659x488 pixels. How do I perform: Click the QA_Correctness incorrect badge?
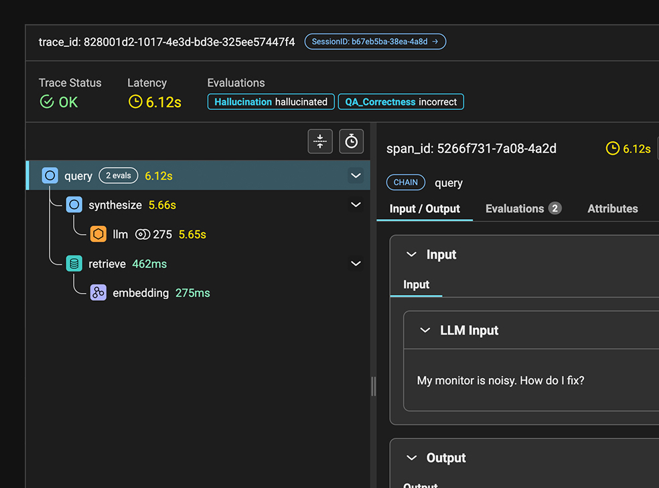point(400,102)
